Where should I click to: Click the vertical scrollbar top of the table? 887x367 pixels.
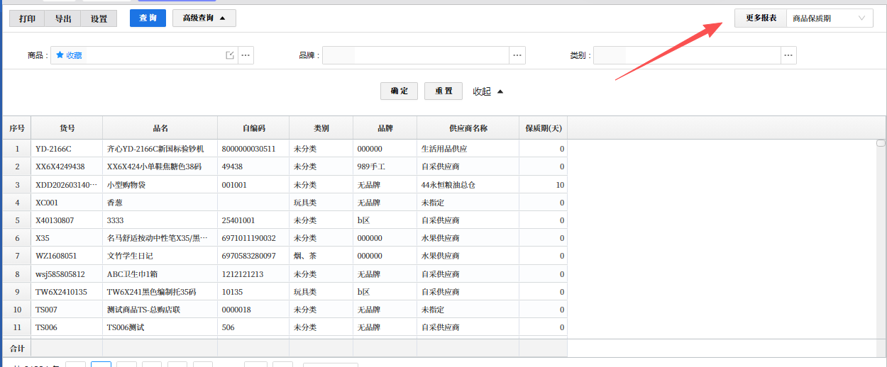point(881,143)
